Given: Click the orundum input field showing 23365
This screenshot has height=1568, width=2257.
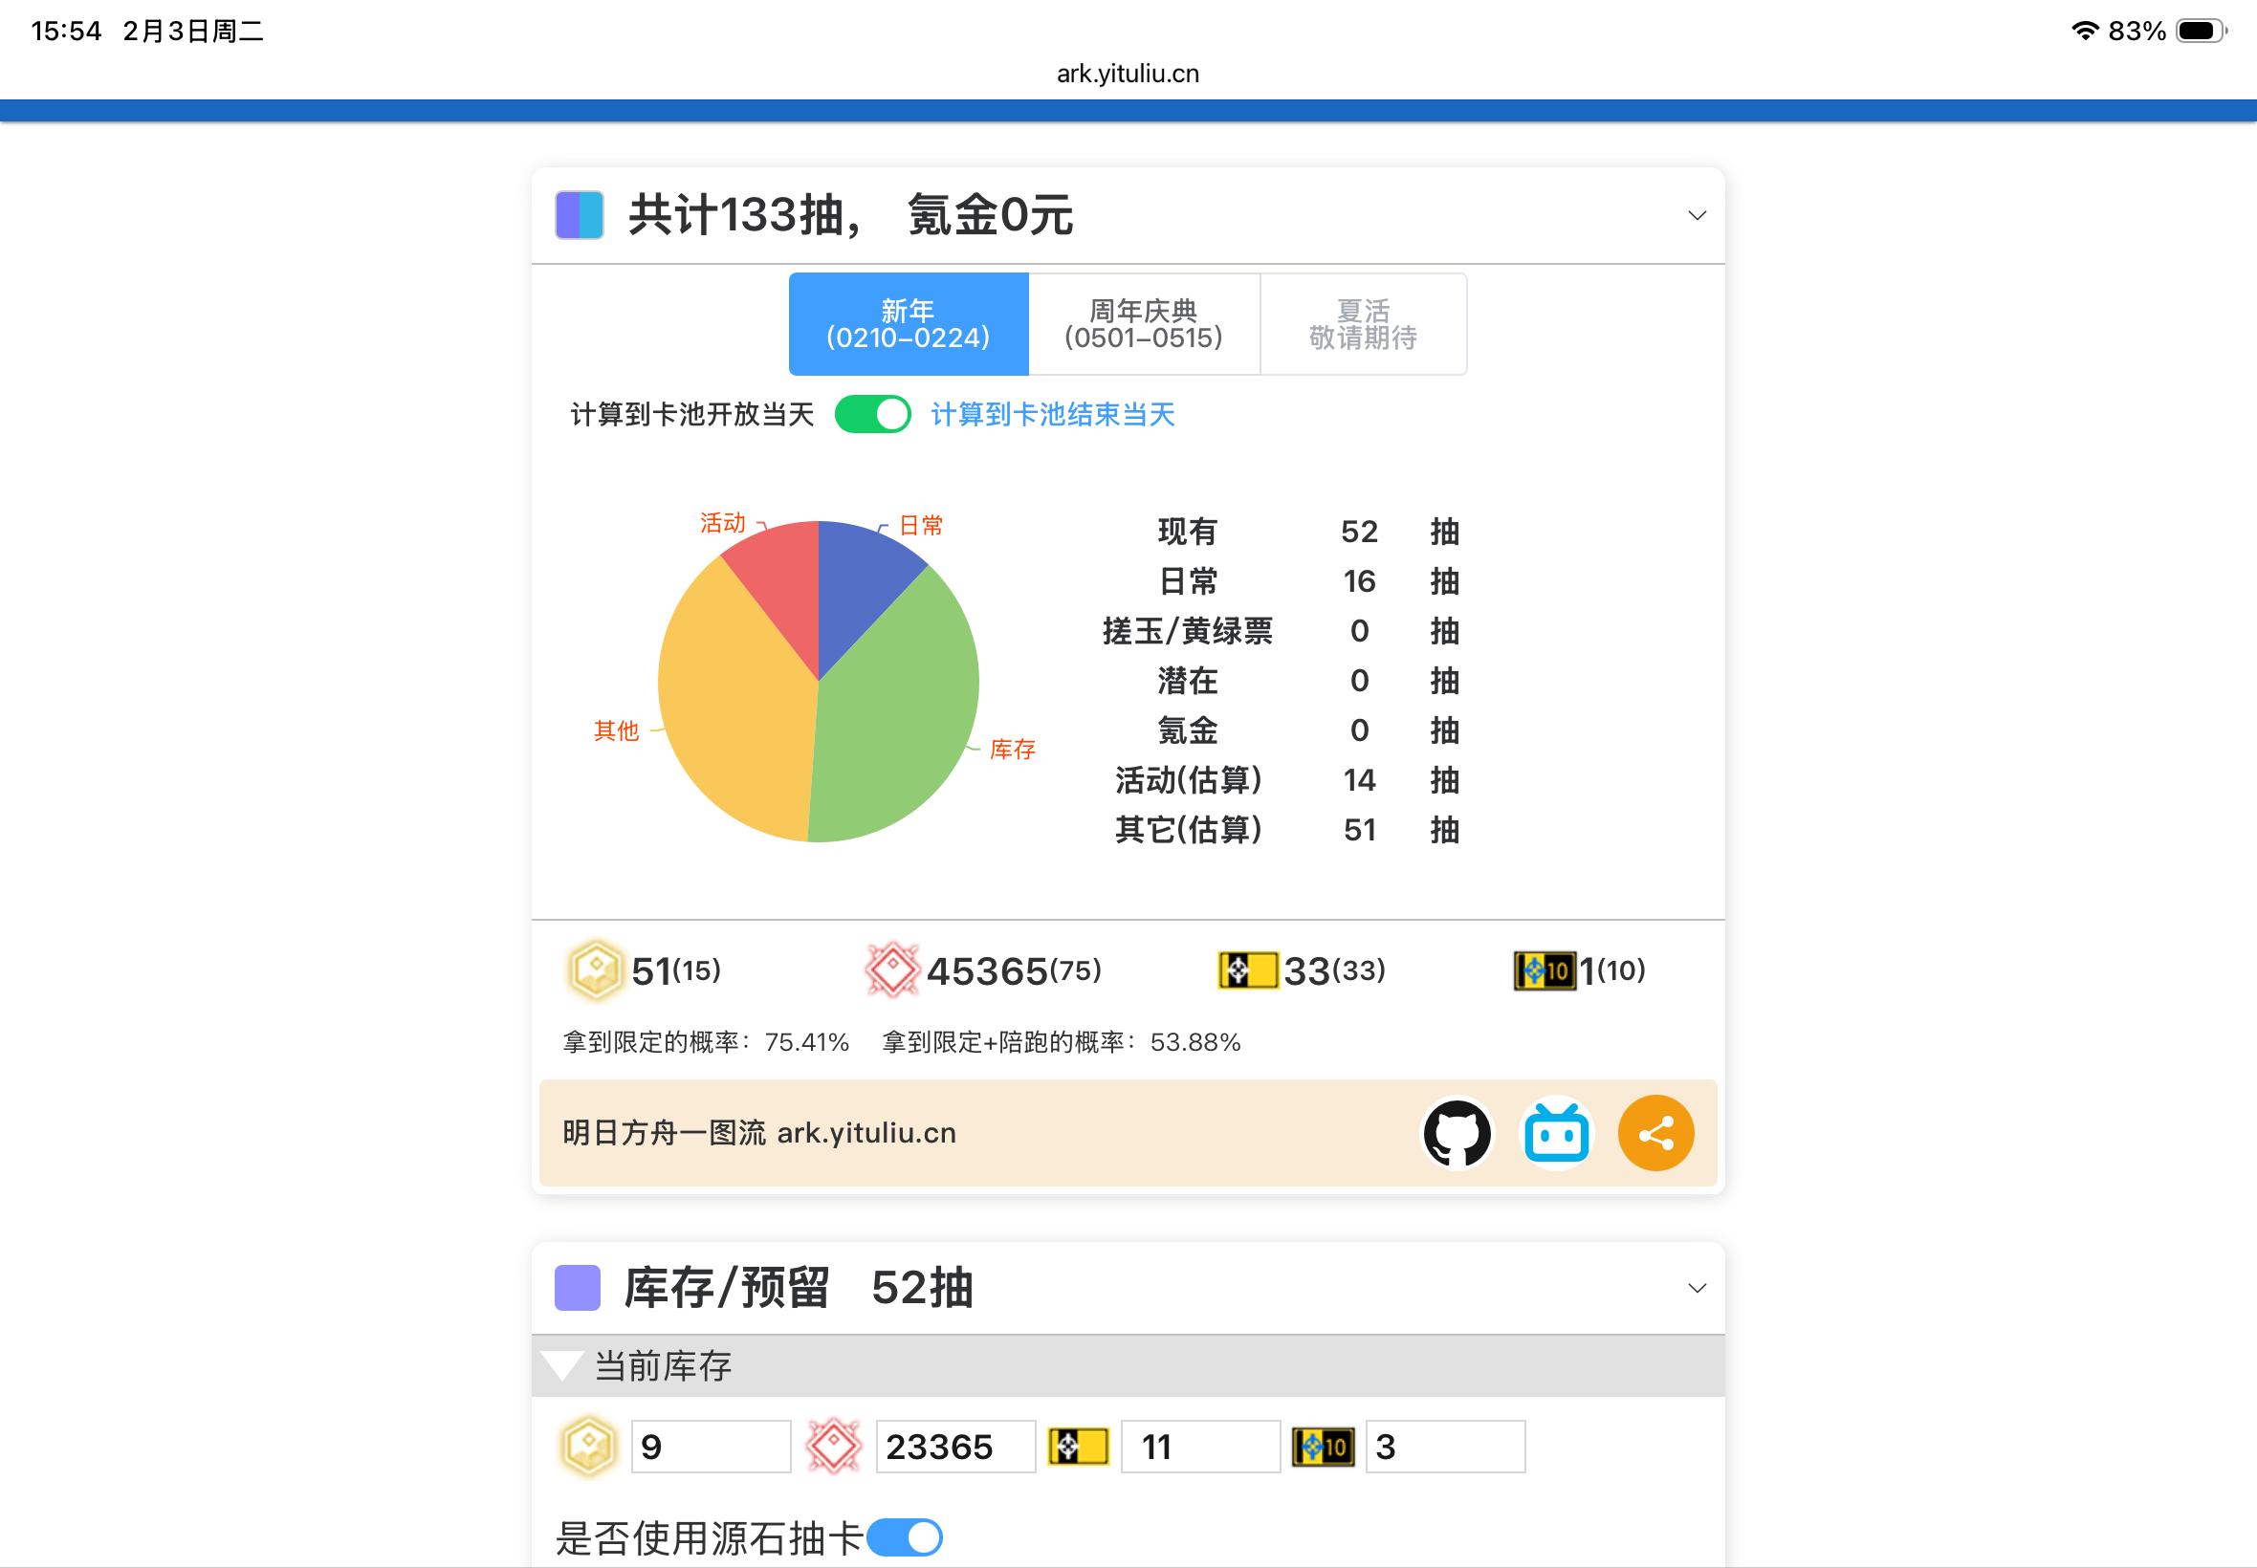Looking at the screenshot, I should coord(954,1447).
